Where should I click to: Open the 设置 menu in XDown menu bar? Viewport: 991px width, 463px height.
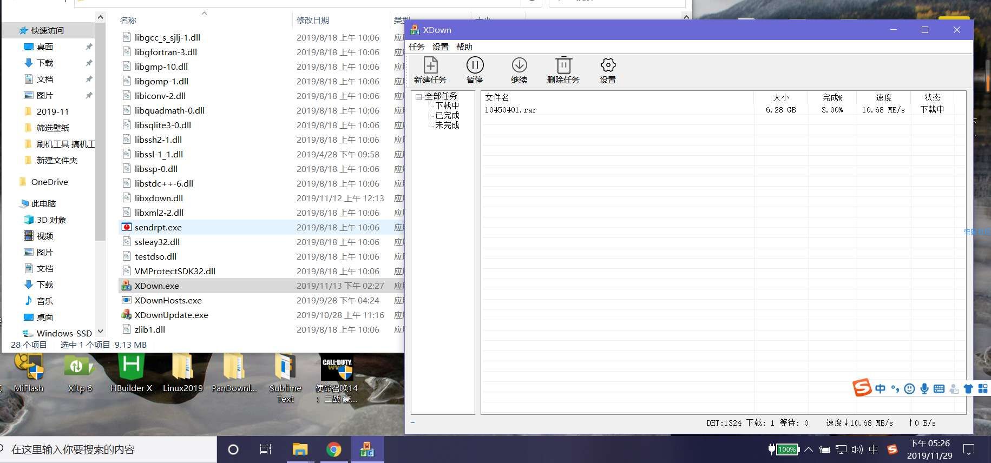click(x=441, y=47)
